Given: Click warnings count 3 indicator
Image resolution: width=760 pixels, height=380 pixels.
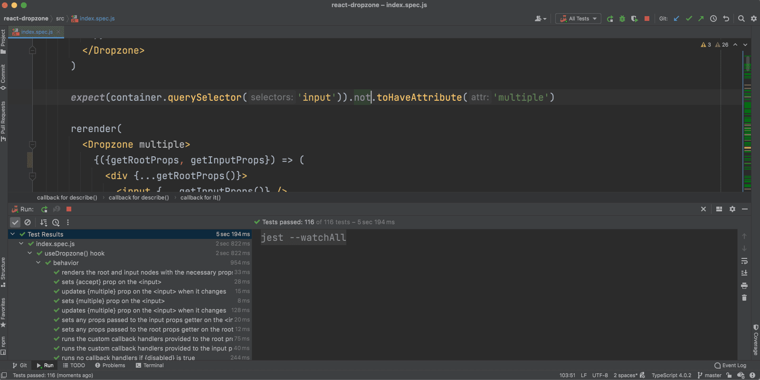Looking at the screenshot, I should tap(706, 45).
